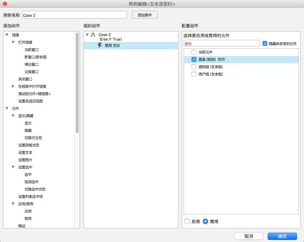304x242 pixels.
Task: Select the 设置面板状态 action
Action: click(29, 145)
